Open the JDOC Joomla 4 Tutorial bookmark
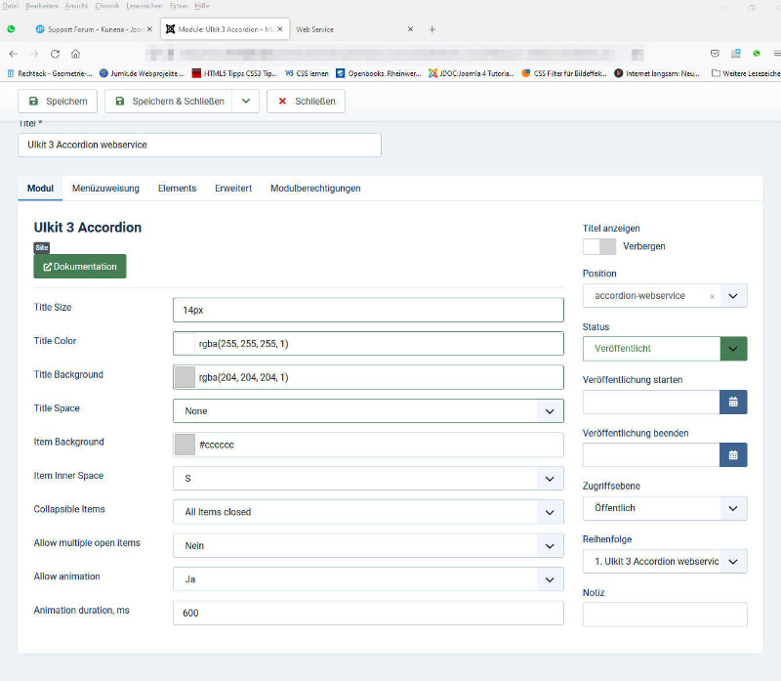This screenshot has height=681, width=781. [x=472, y=73]
